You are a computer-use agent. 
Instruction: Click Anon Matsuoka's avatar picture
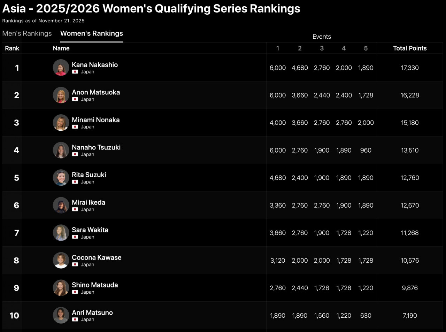[61, 95]
